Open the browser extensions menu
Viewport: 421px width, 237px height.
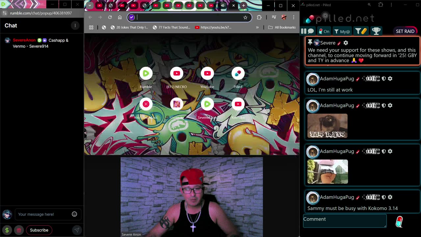259,17
